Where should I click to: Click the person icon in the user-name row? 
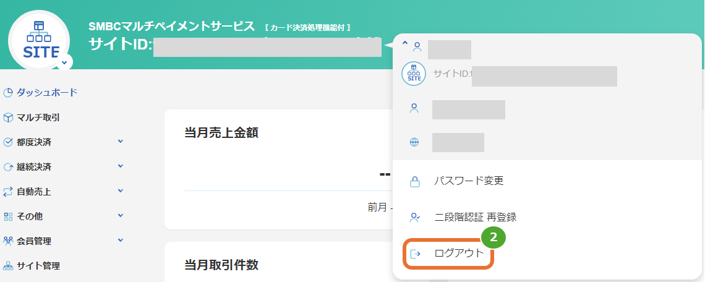(414, 108)
